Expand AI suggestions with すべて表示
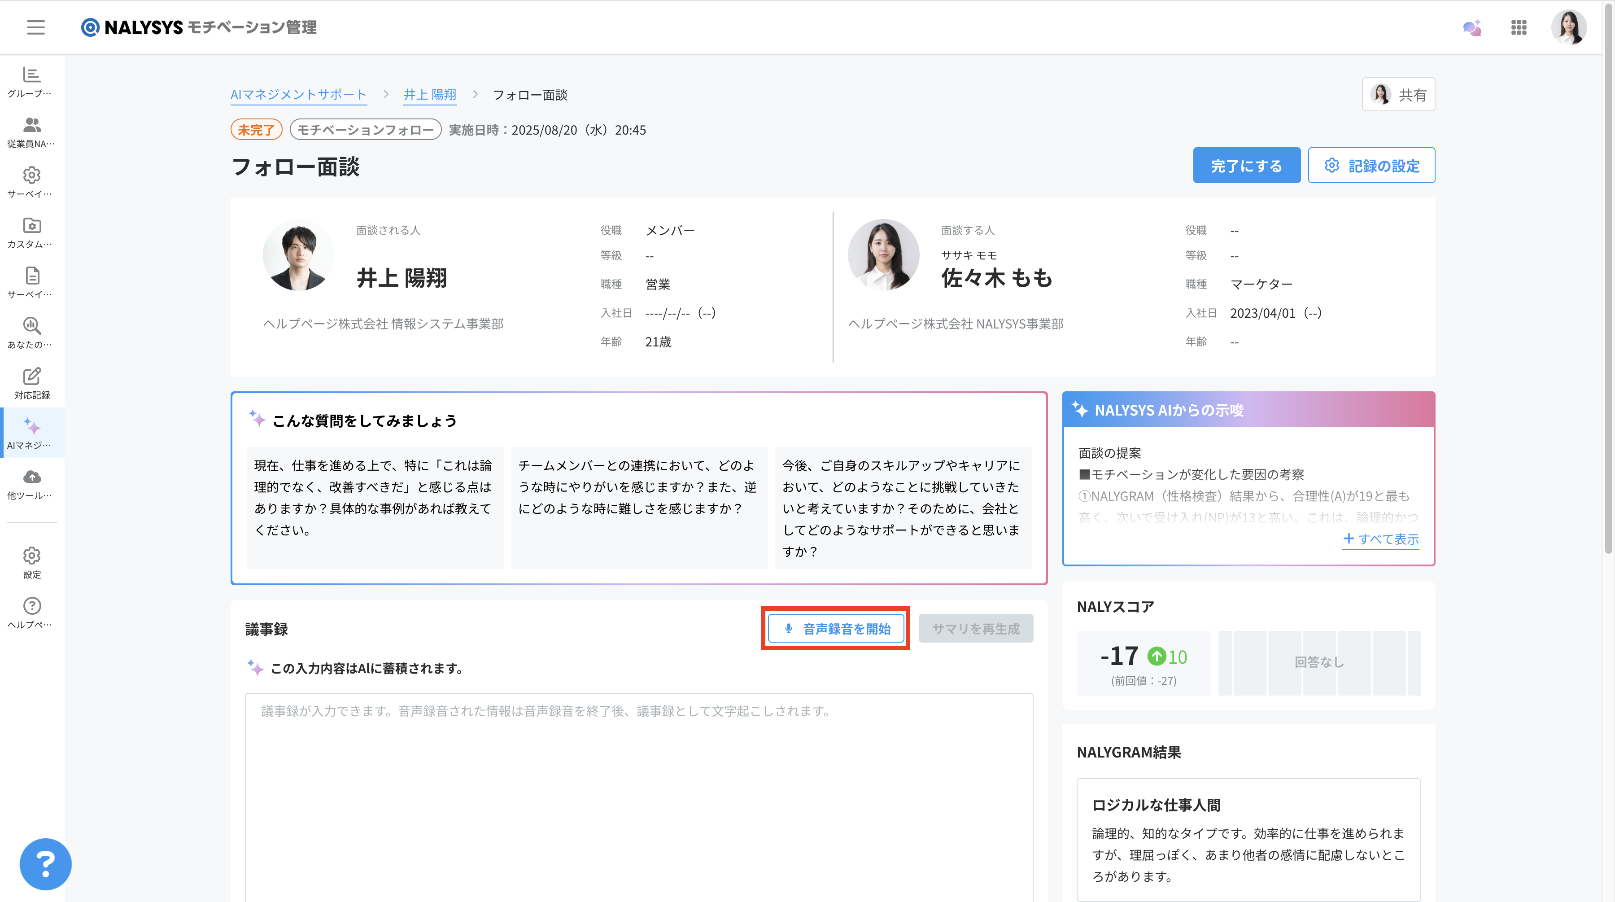The image size is (1615, 902). (1380, 539)
